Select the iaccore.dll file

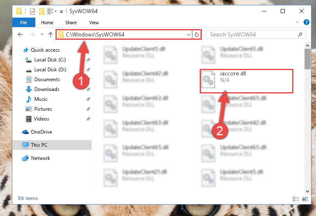pos(246,81)
